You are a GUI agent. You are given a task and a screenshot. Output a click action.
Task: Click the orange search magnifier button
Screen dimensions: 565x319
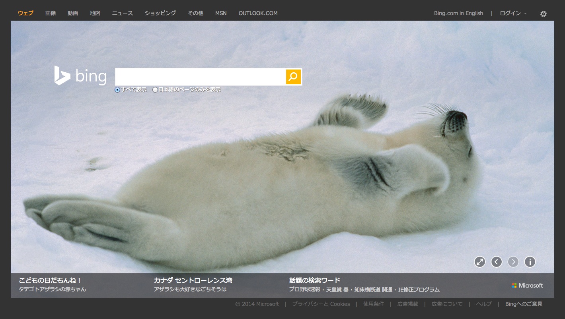pos(293,77)
